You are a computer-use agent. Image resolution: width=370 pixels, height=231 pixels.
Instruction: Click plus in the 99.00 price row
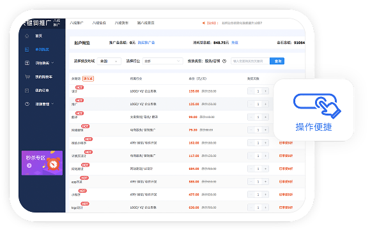265,117
